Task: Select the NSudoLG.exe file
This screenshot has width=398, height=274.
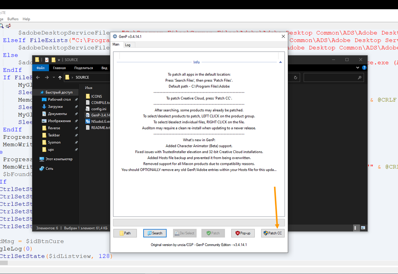Action: 97,122
